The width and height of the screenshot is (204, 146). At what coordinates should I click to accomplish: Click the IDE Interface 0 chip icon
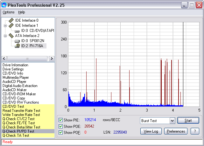(x=11, y=20)
